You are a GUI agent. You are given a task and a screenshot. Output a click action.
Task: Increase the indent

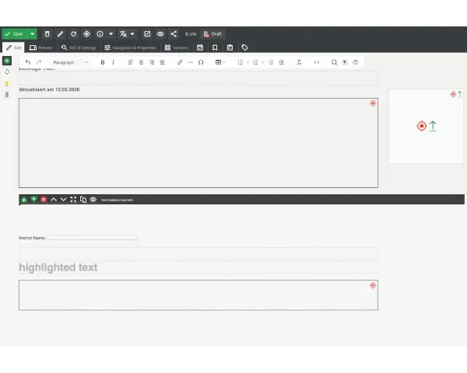click(x=282, y=62)
